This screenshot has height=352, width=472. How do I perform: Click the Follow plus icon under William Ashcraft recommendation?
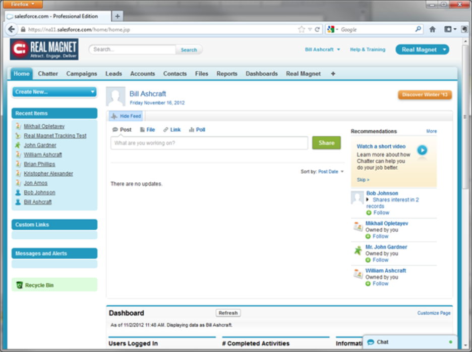tap(368, 284)
